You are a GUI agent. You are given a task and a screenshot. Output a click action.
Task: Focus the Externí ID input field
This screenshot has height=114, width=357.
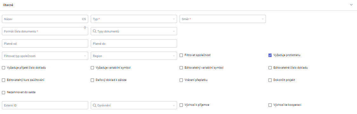(45, 105)
